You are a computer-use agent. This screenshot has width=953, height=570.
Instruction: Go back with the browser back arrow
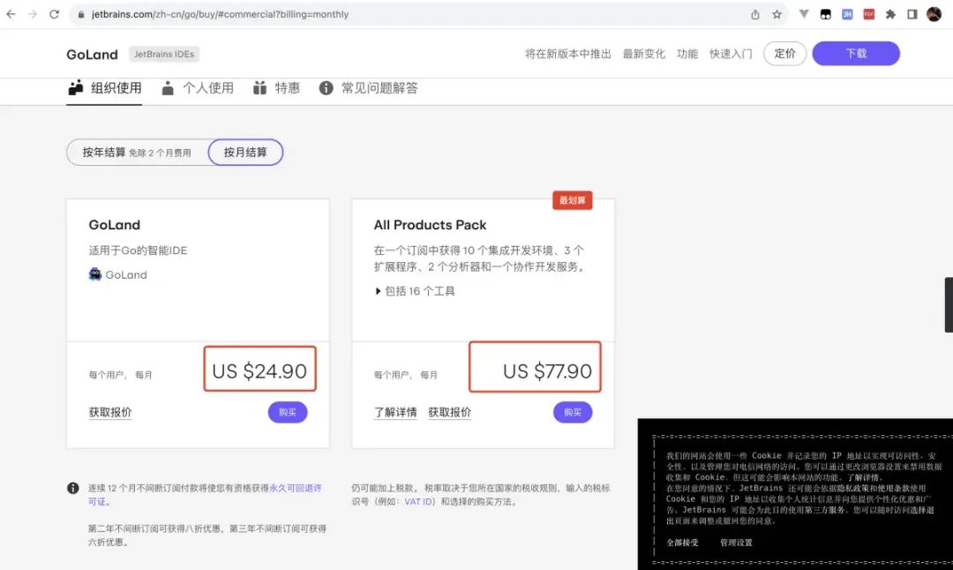(11, 14)
